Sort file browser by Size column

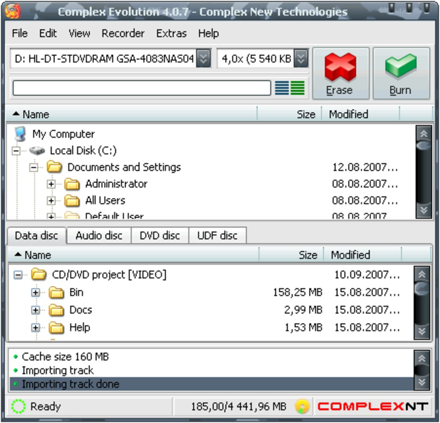289,114
